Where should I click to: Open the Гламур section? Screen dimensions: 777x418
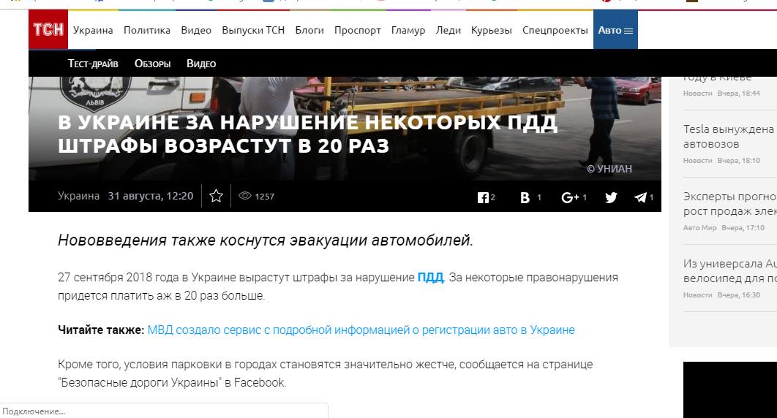click(408, 30)
